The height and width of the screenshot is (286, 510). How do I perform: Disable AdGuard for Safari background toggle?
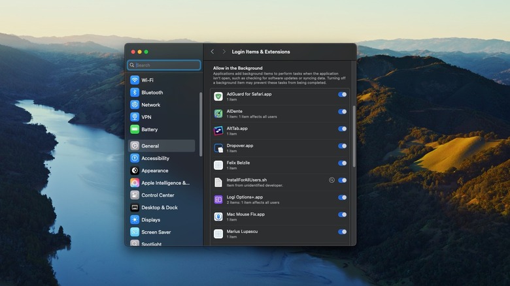pyautogui.click(x=342, y=95)
